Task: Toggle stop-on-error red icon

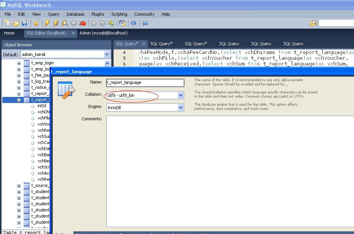Action: coord(83,23)
